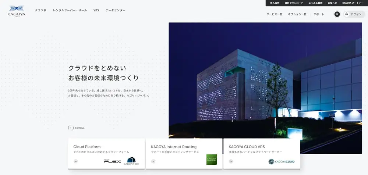Open the オプション一覧 link
The image size is (368, 175).
[297, 14]
